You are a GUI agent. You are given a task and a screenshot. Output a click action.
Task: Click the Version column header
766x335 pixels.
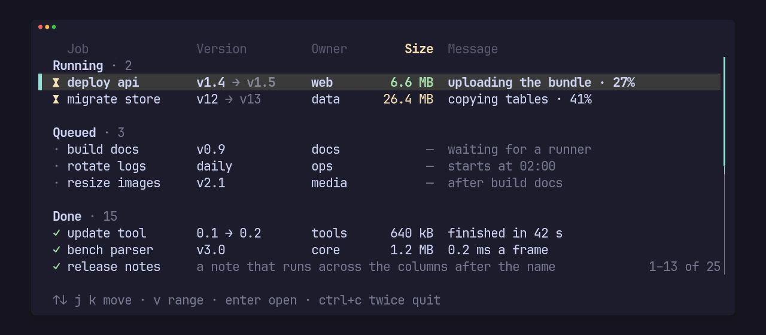[221, 49]
